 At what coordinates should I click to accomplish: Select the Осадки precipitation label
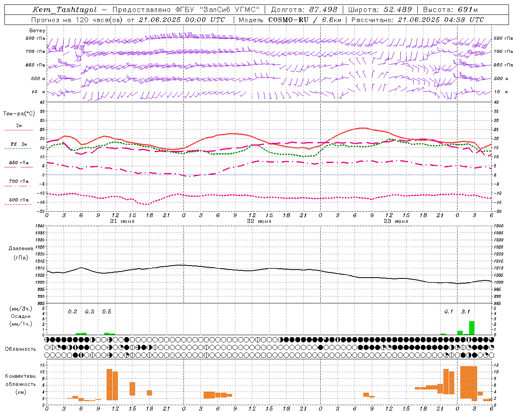point(21,317)
